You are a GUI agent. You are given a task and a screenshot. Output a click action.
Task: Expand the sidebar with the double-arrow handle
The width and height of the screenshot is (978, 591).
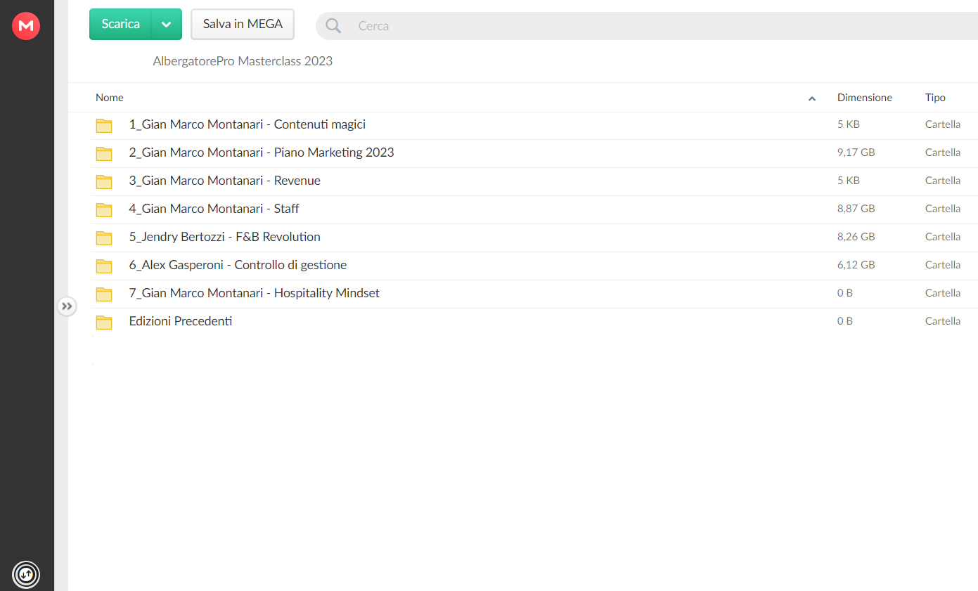(x=67, y=306)
